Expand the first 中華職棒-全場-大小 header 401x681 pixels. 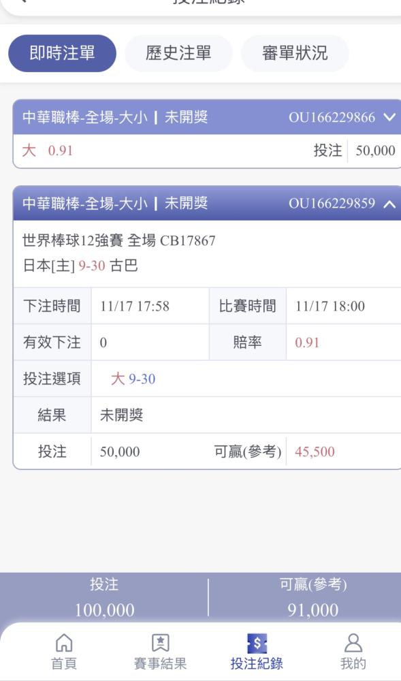click(x=207, y=117)
